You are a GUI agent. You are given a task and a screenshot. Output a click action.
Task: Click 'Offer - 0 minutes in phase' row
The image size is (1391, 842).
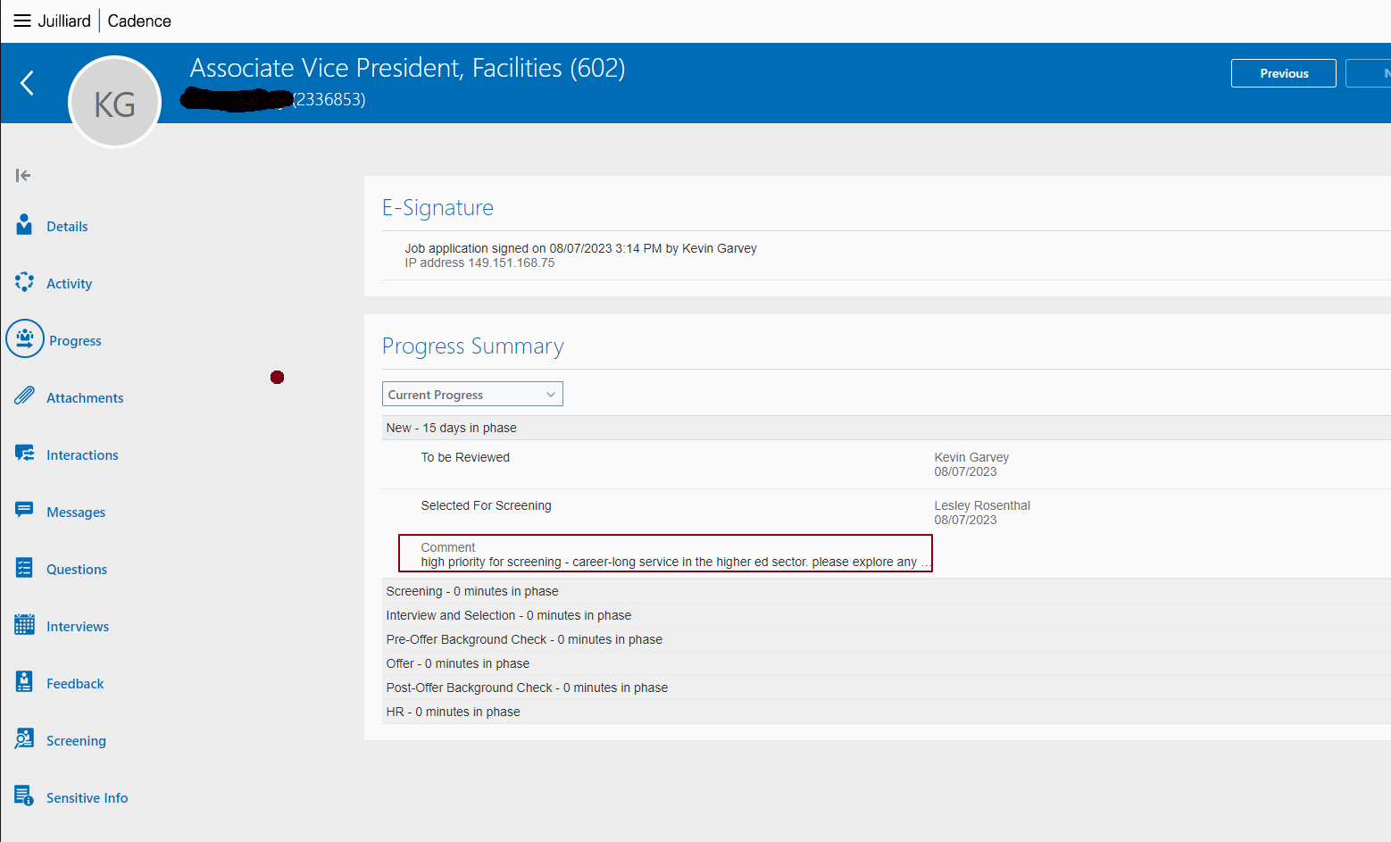[x=886, y=663]
